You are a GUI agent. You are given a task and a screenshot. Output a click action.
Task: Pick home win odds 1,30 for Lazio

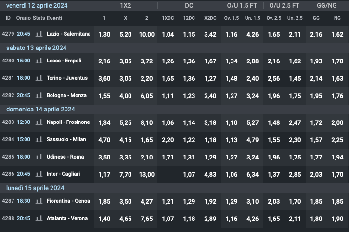pyautogui.click(x=104, y=34)
